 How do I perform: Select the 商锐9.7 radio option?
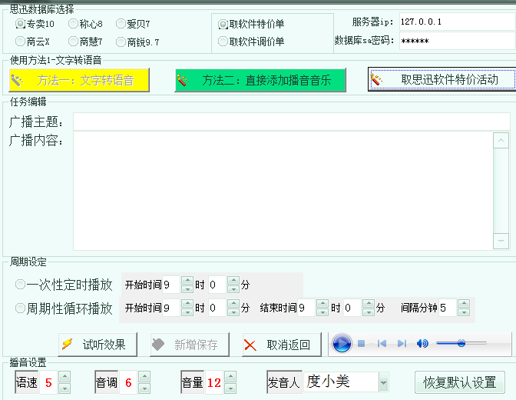[x=121, y=42]
